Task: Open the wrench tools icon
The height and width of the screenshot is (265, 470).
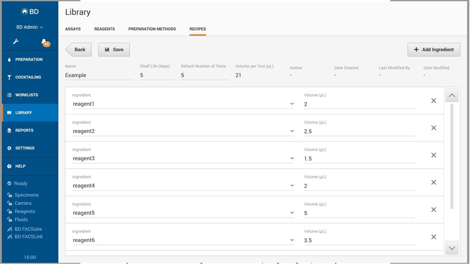Action: tap(16, 42)
